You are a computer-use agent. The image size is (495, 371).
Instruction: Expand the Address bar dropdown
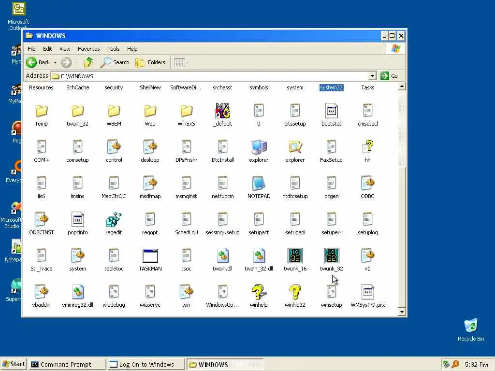point(372,76)
